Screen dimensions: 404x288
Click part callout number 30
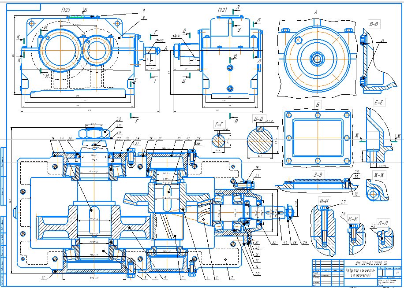coord(119,119)
